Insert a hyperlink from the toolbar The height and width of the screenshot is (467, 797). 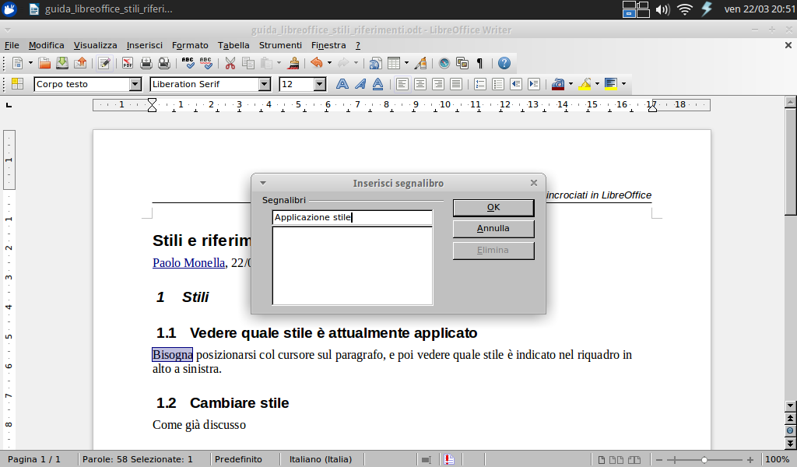click(x=375, y=63)
